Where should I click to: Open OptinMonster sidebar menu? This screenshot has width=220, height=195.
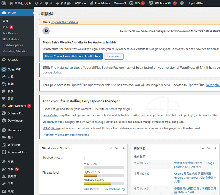point(17,106)
